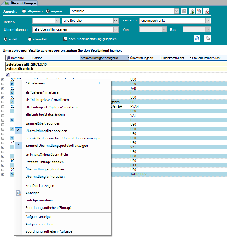Expand the JAB row
The width and height of the screenshot is (227, 247).
pos(3,88)
